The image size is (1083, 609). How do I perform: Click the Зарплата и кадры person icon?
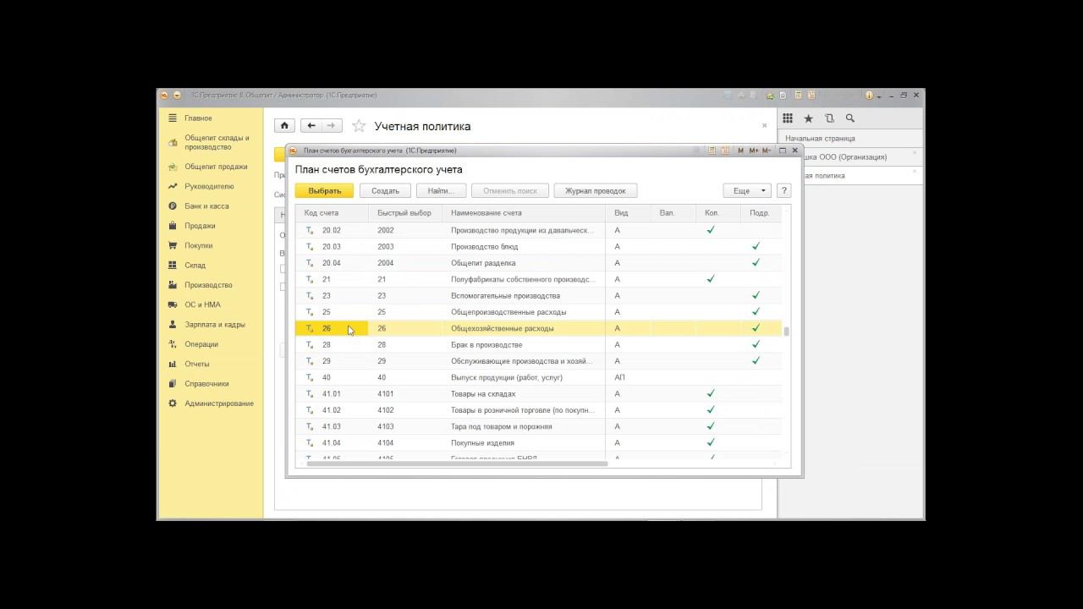pyautogui.click(x=173, y=325)
